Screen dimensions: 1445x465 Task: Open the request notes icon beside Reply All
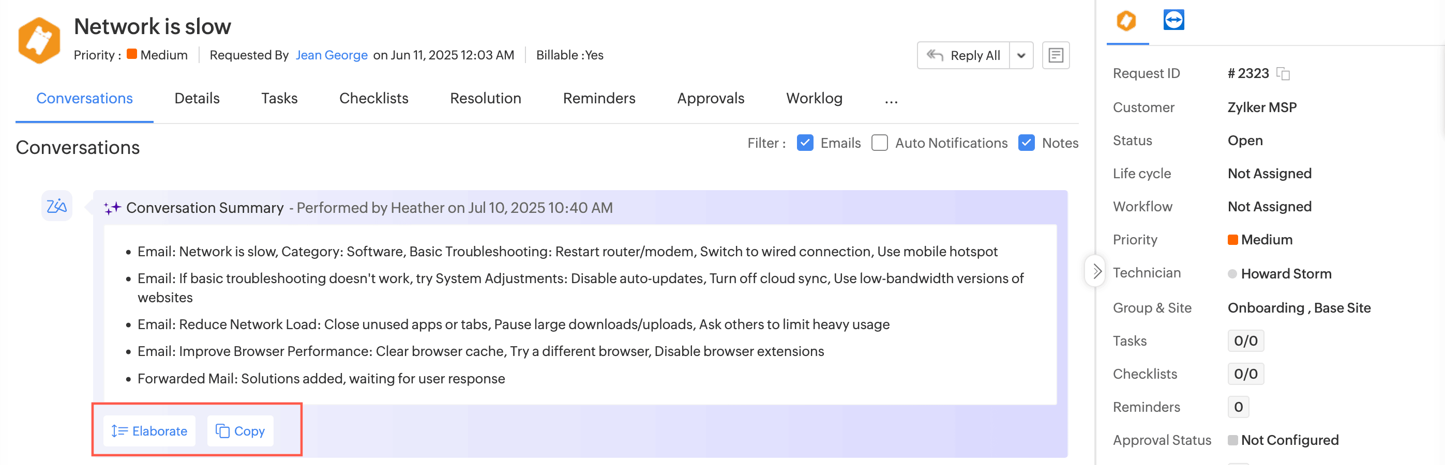[x=1055, y=55]
